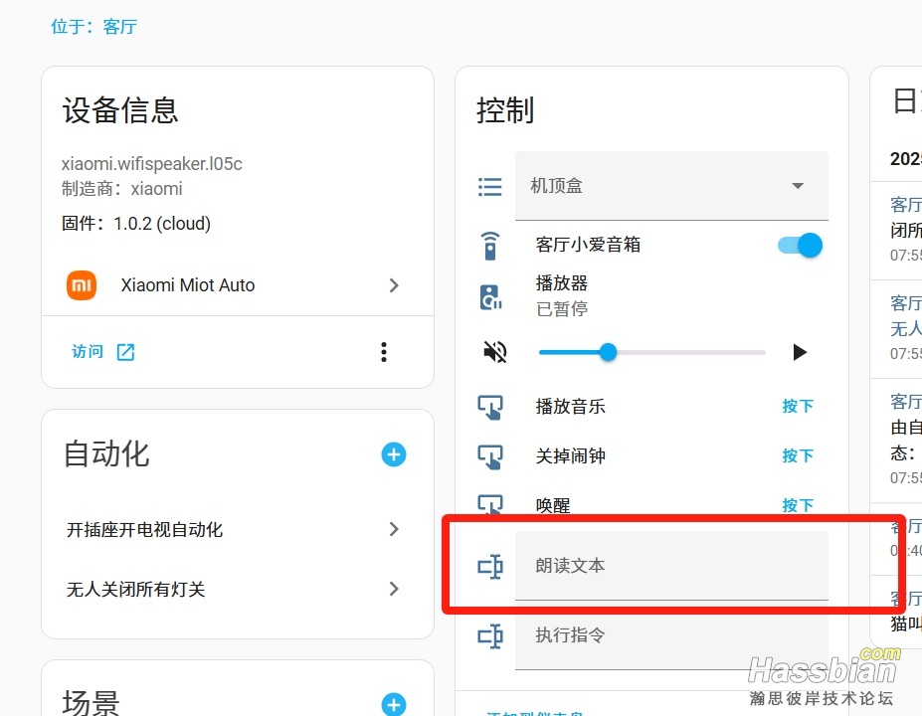Viewport: 922px width, 716px height.
Task: Click the external link icon beside 访问
Action: [126, 352]
